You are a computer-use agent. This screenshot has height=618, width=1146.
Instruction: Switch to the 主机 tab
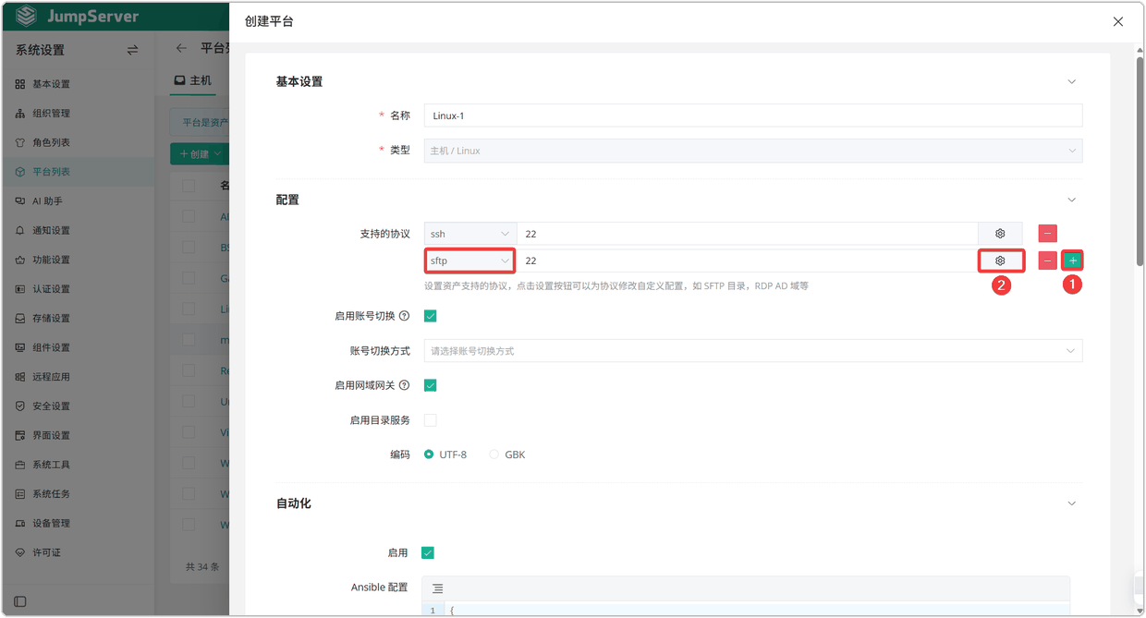pyautogui.click(x=193, y=80)
